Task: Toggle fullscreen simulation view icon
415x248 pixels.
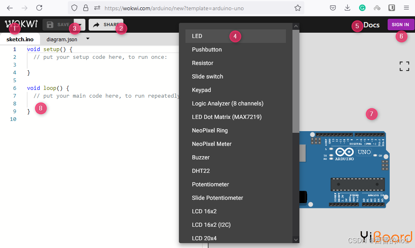Action: 404,66
